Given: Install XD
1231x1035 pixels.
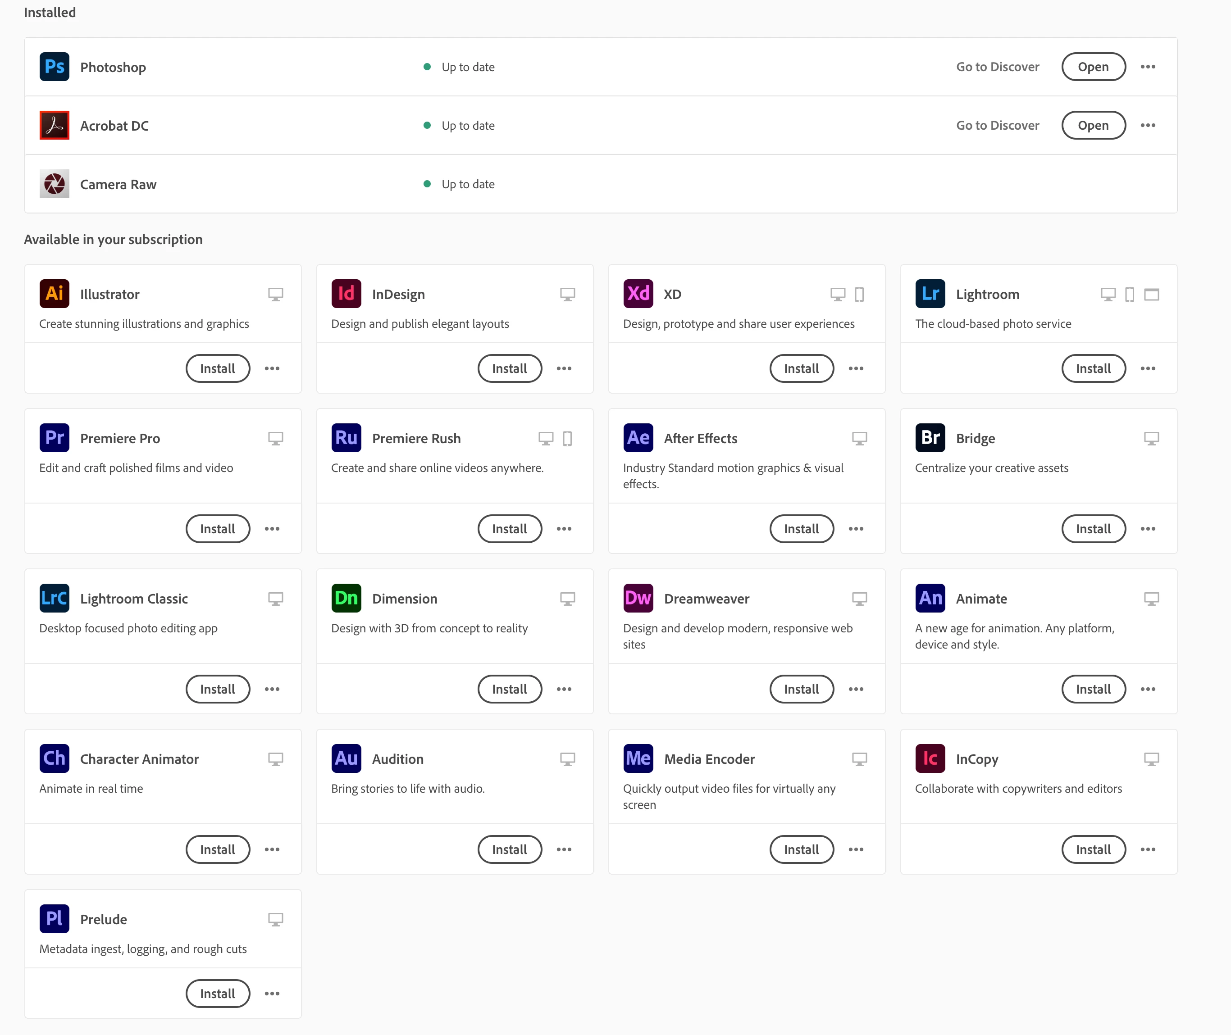Looking at the screenshot, I should tap(801, 368).
